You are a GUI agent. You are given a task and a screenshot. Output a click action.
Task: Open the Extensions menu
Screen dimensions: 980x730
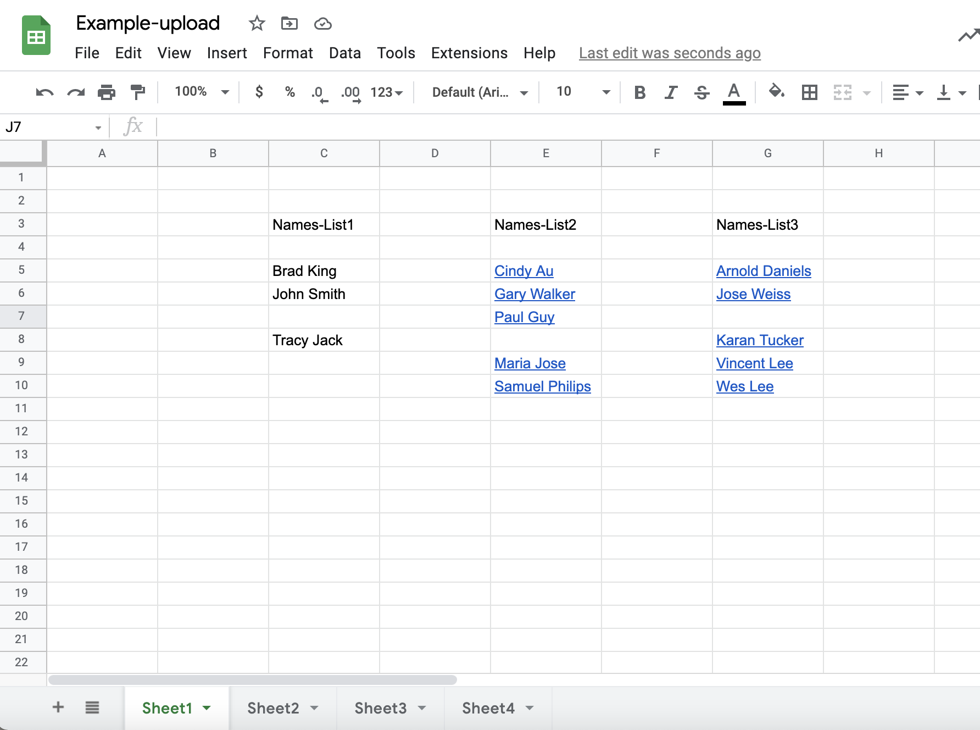coord(469,53)
